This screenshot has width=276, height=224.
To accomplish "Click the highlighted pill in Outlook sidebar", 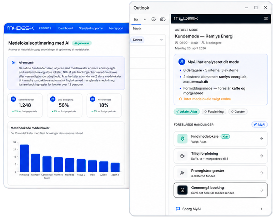I will (137, 40).
